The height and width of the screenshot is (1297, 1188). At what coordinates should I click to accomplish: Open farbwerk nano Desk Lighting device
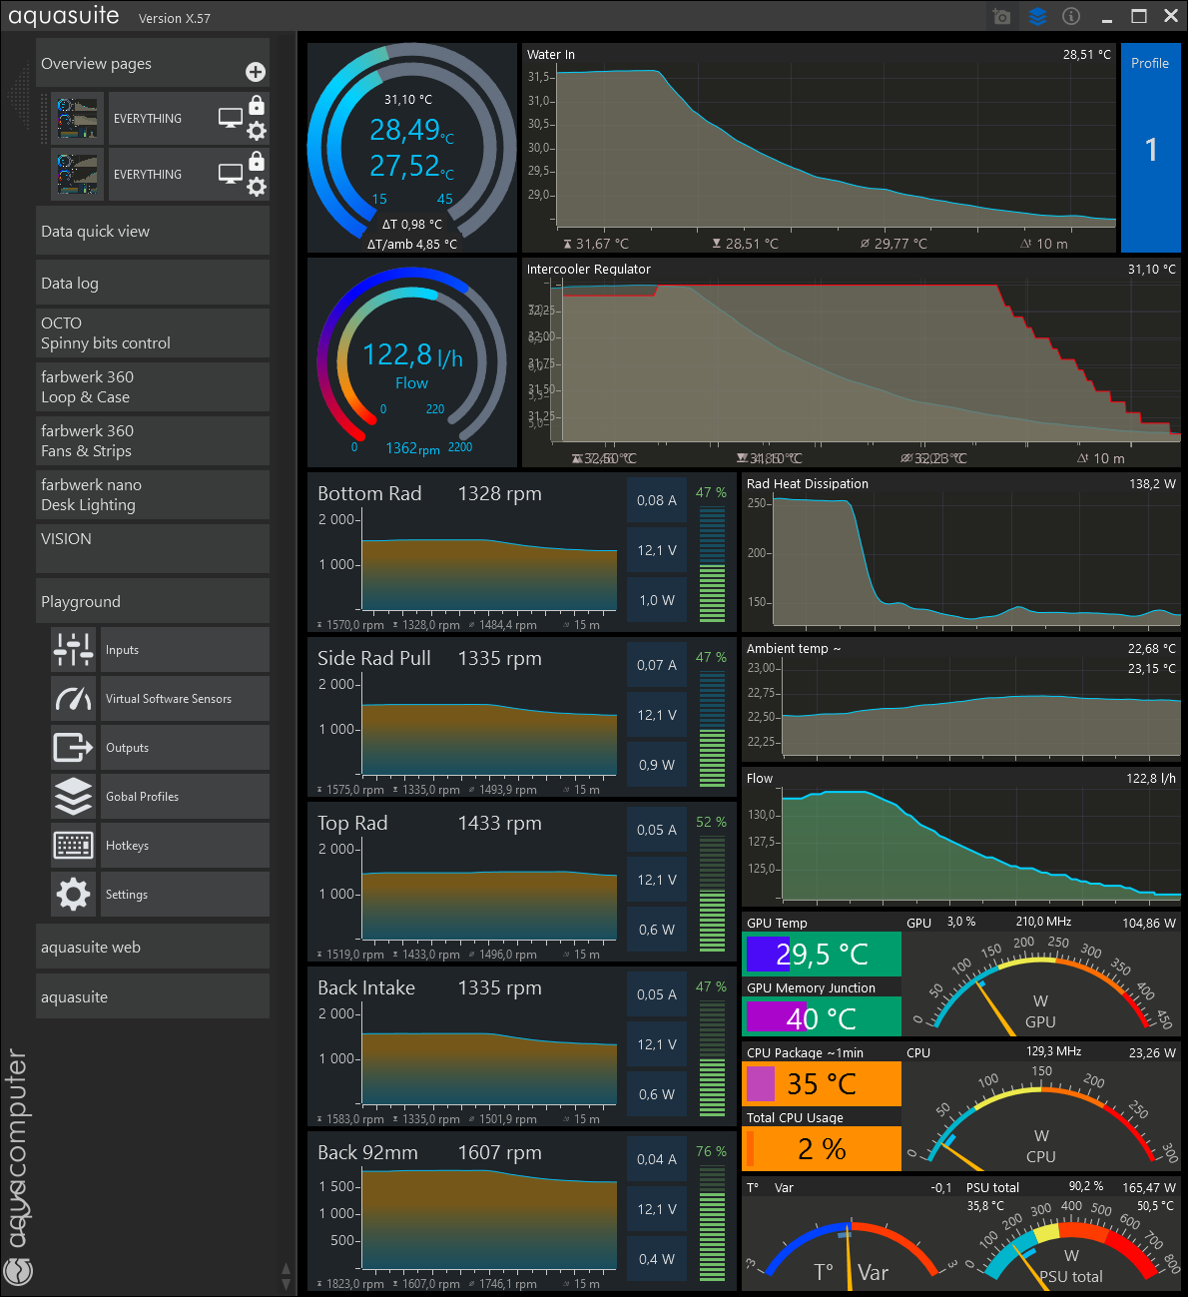pos(153,494)
